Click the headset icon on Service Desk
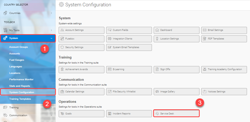This screenshot has width=250, height=122. pos(157,114)
